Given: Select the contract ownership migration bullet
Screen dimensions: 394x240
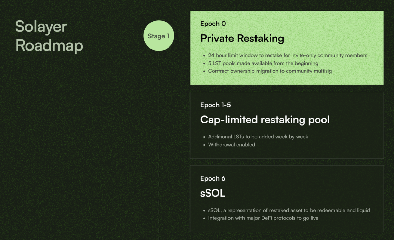Looking at the screenshot, I should pyautogui.click(x=270, y=71).
